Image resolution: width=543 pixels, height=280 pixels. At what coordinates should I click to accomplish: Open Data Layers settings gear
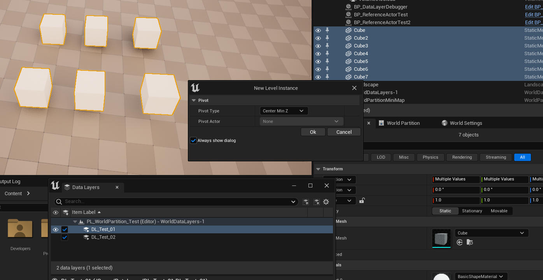tap(326, 202)
